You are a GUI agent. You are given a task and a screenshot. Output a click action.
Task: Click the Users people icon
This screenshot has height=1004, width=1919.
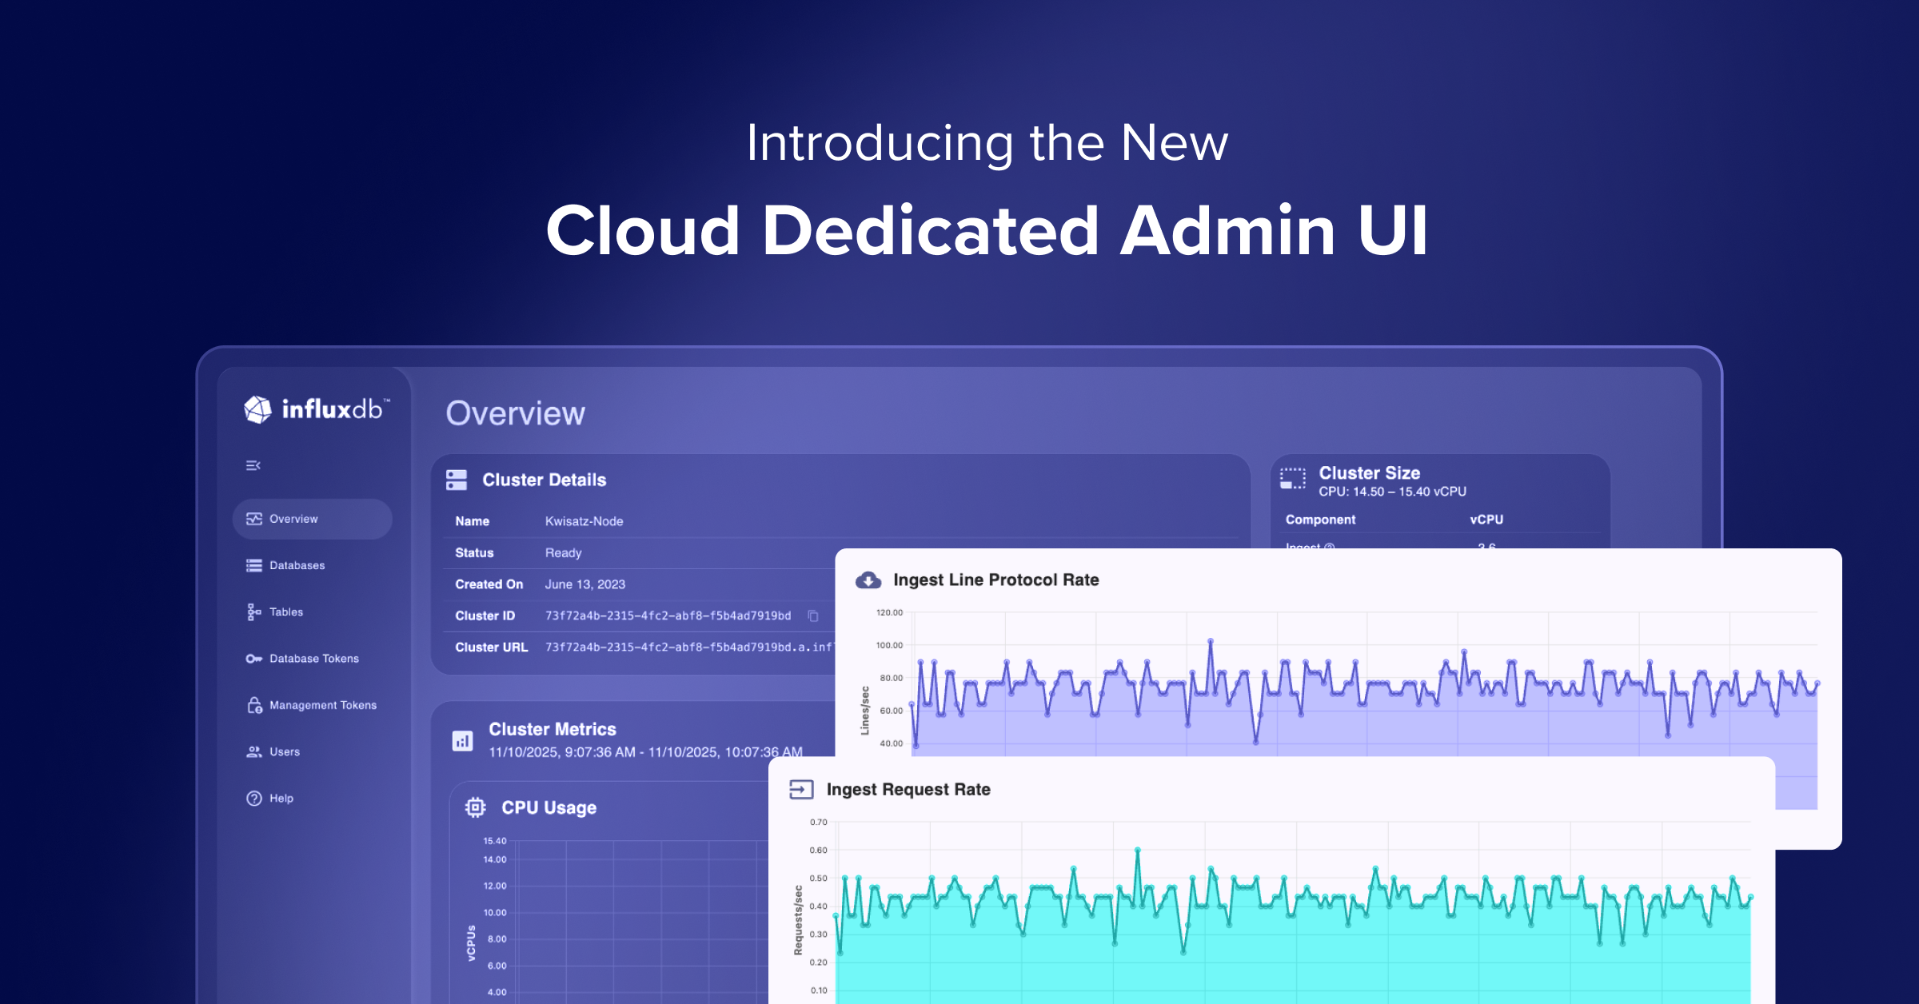click(253, 751)
